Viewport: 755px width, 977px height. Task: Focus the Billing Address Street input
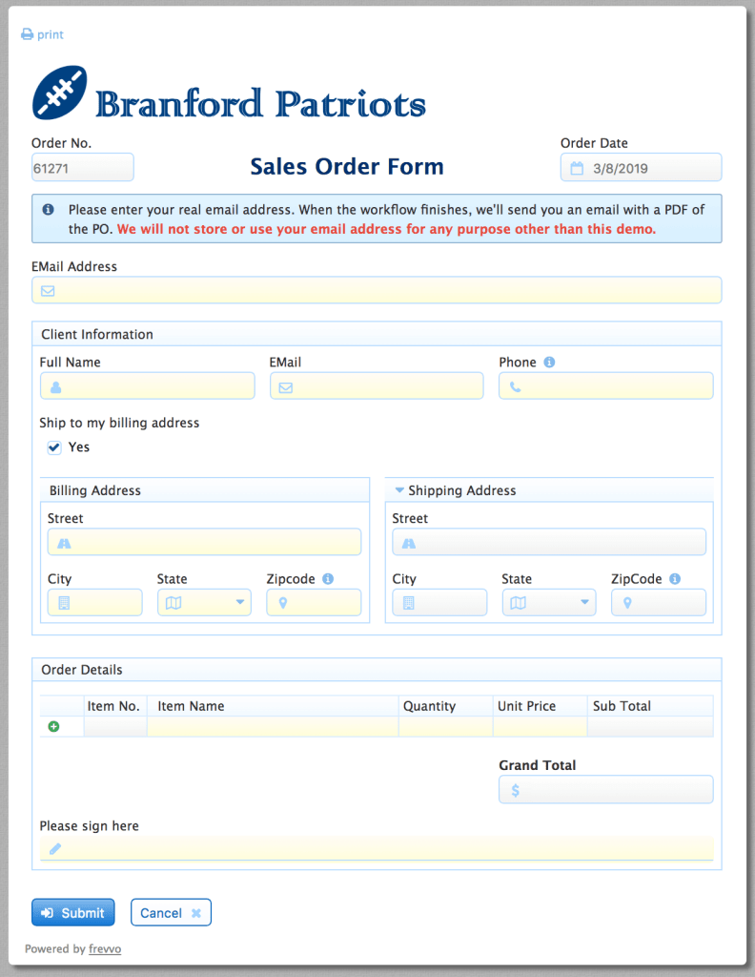click(x=204, y=542)
